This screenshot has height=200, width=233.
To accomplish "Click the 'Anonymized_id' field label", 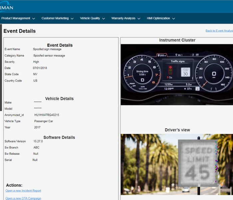I will 14,115.
